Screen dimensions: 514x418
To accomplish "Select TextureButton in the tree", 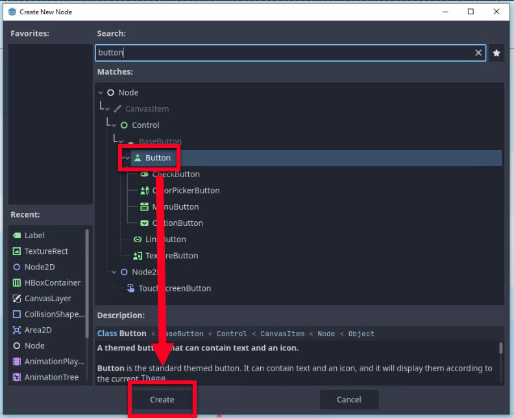I will 172,256.
